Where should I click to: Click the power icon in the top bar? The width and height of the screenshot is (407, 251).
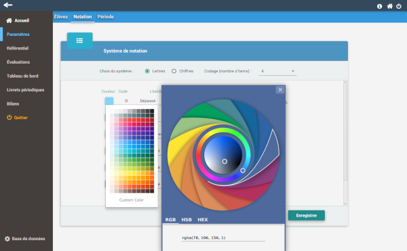(x=399, y=6)
